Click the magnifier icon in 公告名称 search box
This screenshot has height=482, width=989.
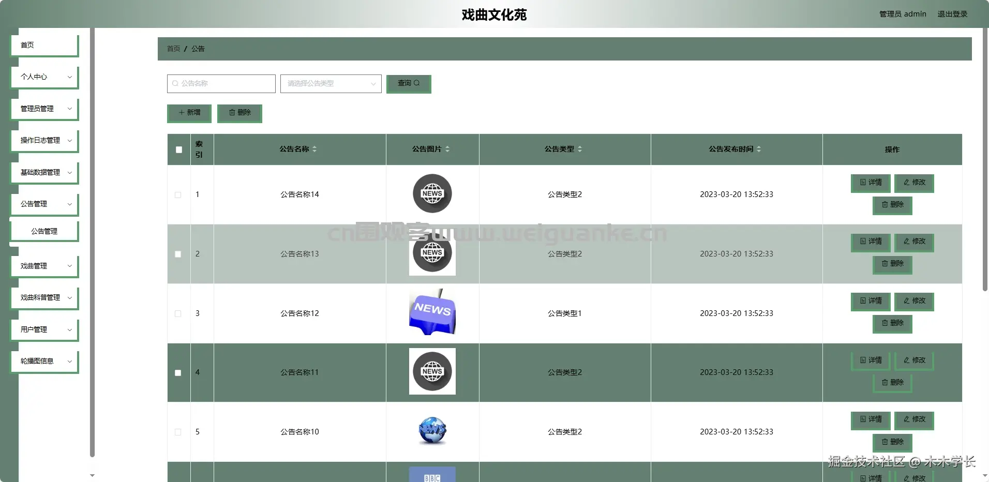[x=175, y=83]
